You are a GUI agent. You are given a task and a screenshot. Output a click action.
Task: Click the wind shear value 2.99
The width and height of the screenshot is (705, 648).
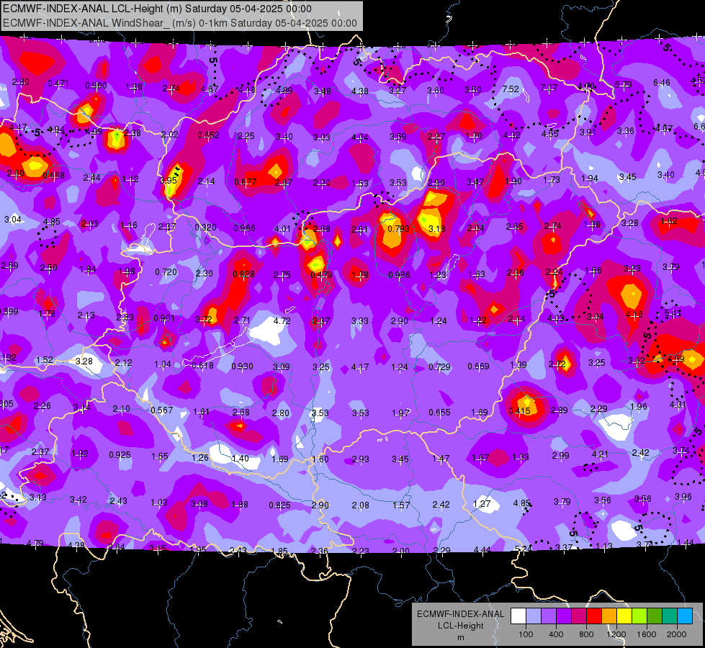(561, 455)
